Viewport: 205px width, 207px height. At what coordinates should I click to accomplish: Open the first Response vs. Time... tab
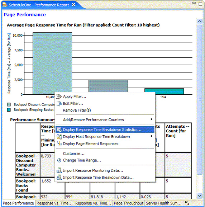tap(54, 203)
